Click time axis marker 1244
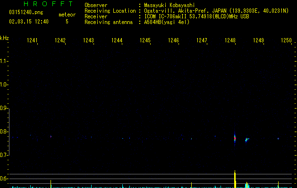Viewport: 297px width, 188px height. click(117, 40)
